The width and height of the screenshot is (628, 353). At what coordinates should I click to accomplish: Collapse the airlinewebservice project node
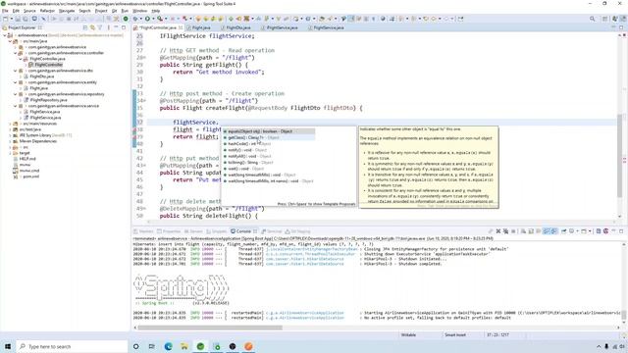pyautogui.click(x=5, y=35)
